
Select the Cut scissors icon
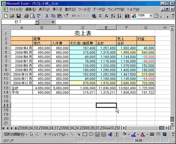coord(47,16)
